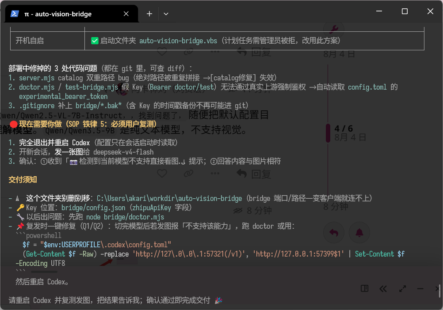Click 回复 reply button beneath the 开机自启 row
This screenshot has height=310, width=443.
254,52
